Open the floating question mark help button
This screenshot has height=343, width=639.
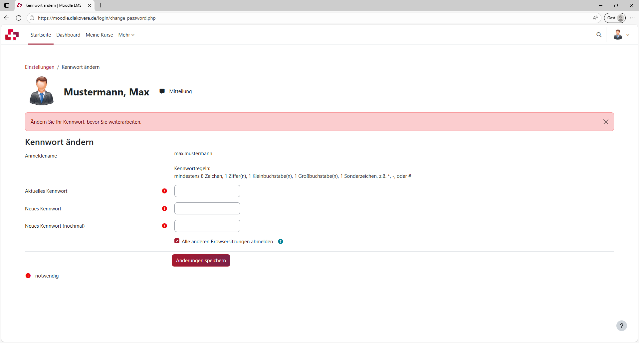click(x=621, y=326)
